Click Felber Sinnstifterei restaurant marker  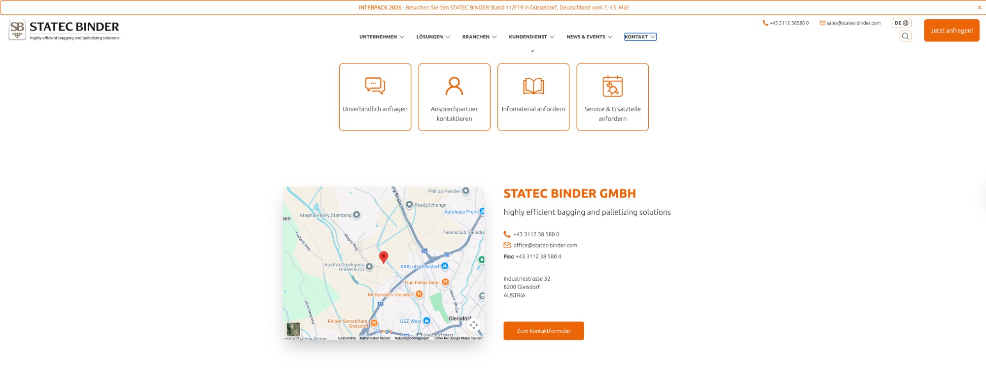tap(374, 323)
